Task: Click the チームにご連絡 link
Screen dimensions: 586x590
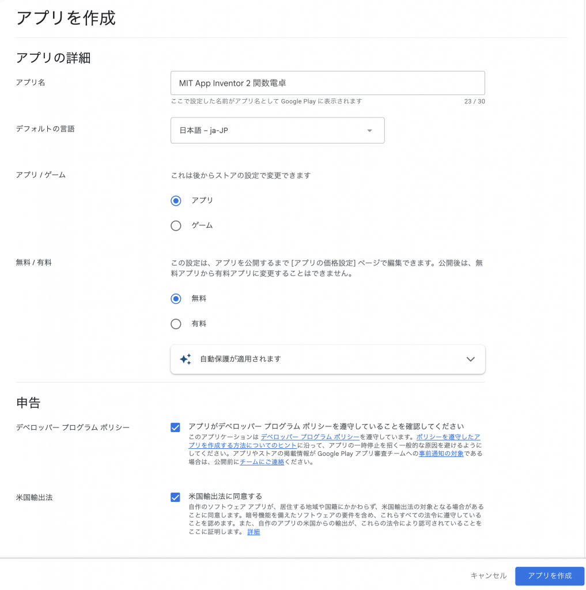Action: coord(262,462)
